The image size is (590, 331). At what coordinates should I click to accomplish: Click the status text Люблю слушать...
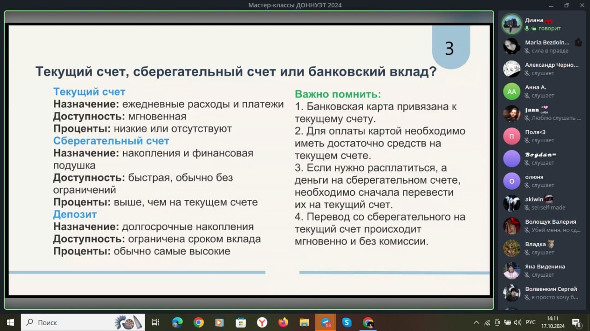pos(556,118)
